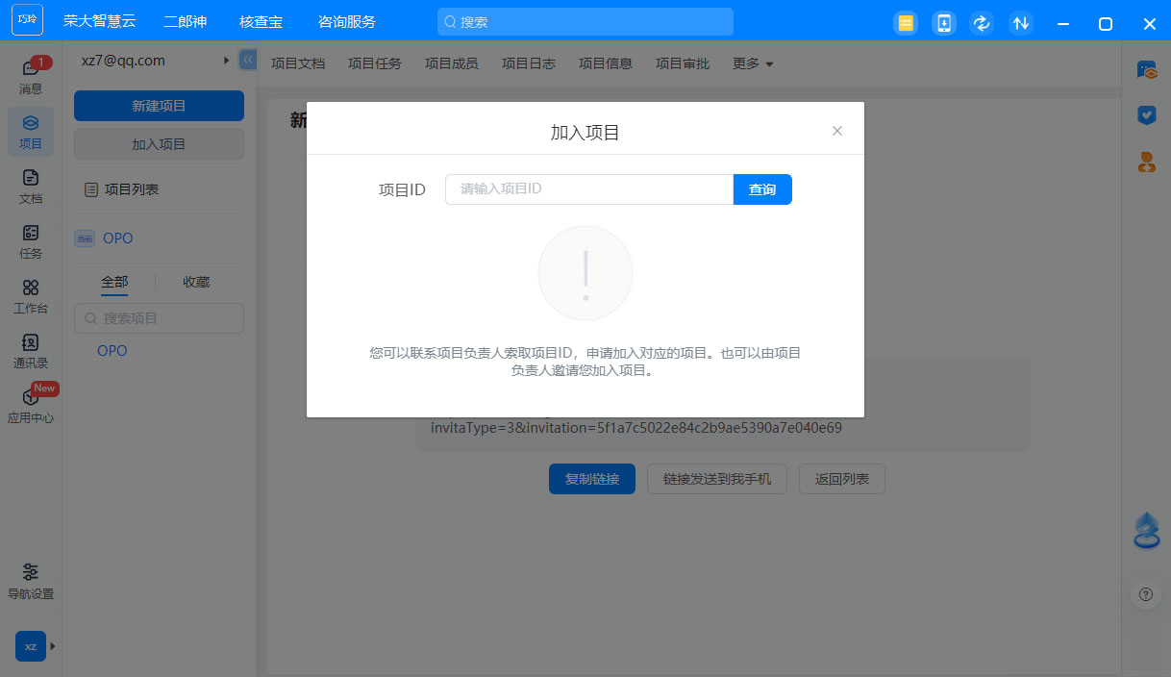
Task: Open the 通讯录 contacts icon
Action: coord(31,350)
